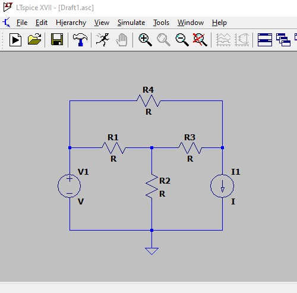This screenshot has height=293, width=297.
Task: Open the File menu
Action: pos(22,23)
